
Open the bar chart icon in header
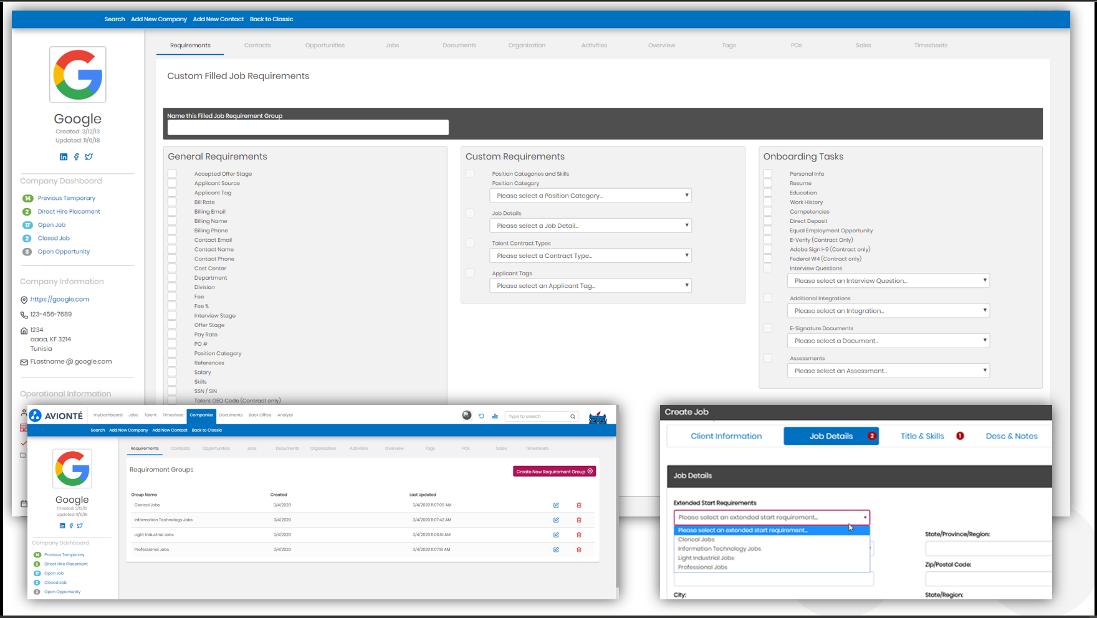(x=495, y=416)
